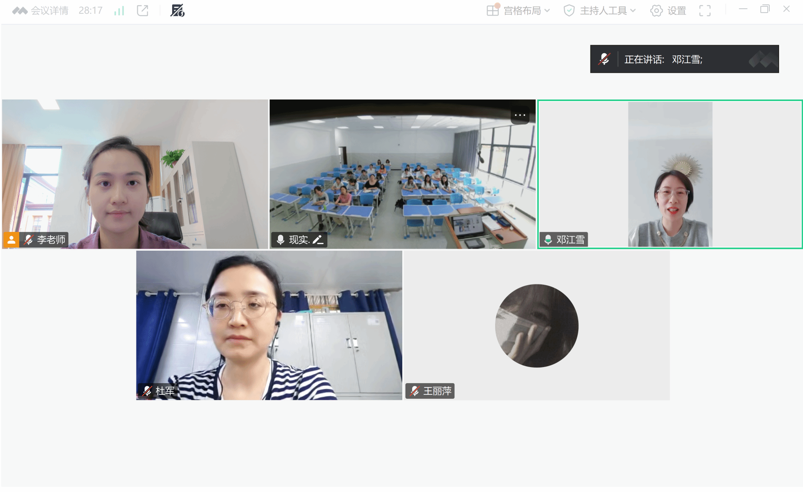The image size is (803, 492).
Task: Click the settings gear icon
Action: [656, 11]
